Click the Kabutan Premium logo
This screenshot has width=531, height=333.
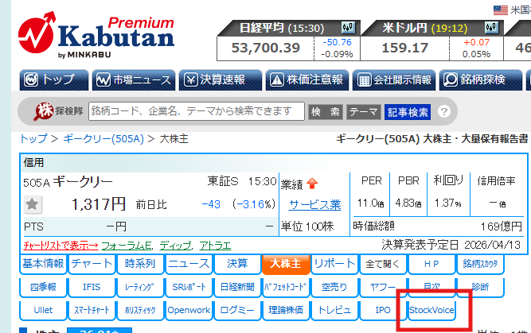point(96,36)
